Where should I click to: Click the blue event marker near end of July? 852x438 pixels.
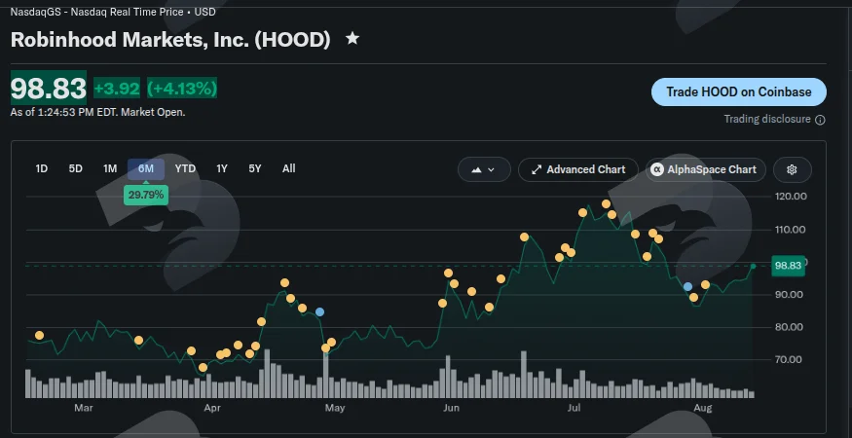click(687, 286)
